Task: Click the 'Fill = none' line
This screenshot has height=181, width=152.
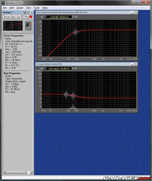Action: (x=10, y=92)
